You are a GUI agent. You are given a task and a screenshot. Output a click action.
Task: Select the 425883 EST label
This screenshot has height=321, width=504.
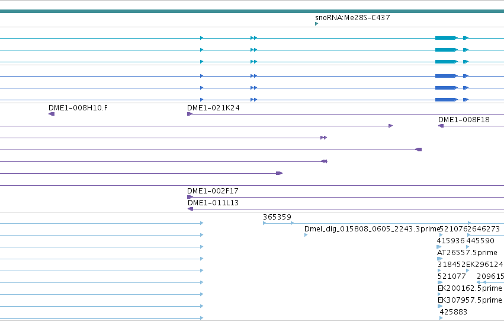tap(453, 312)
